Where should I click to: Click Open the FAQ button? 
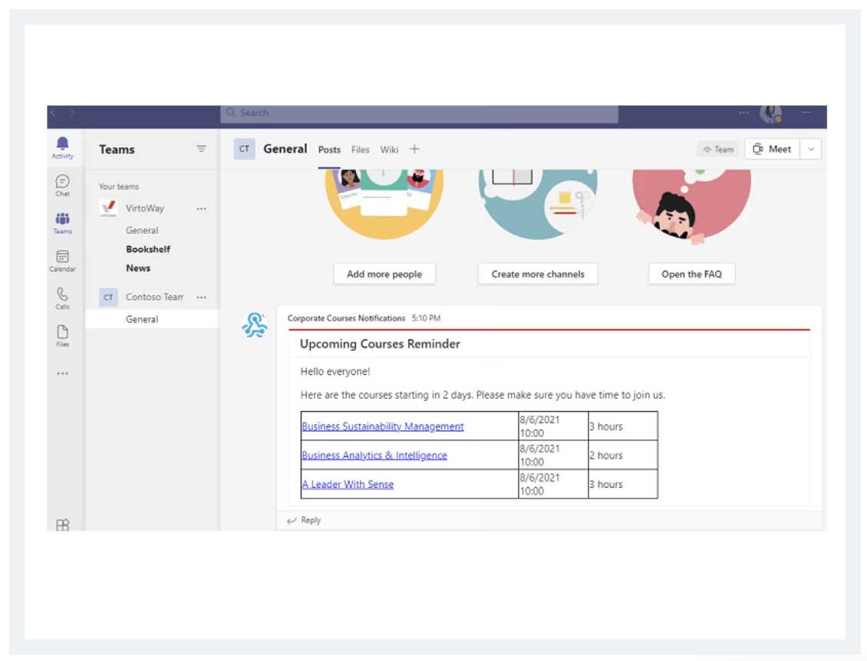click(692, 274)
